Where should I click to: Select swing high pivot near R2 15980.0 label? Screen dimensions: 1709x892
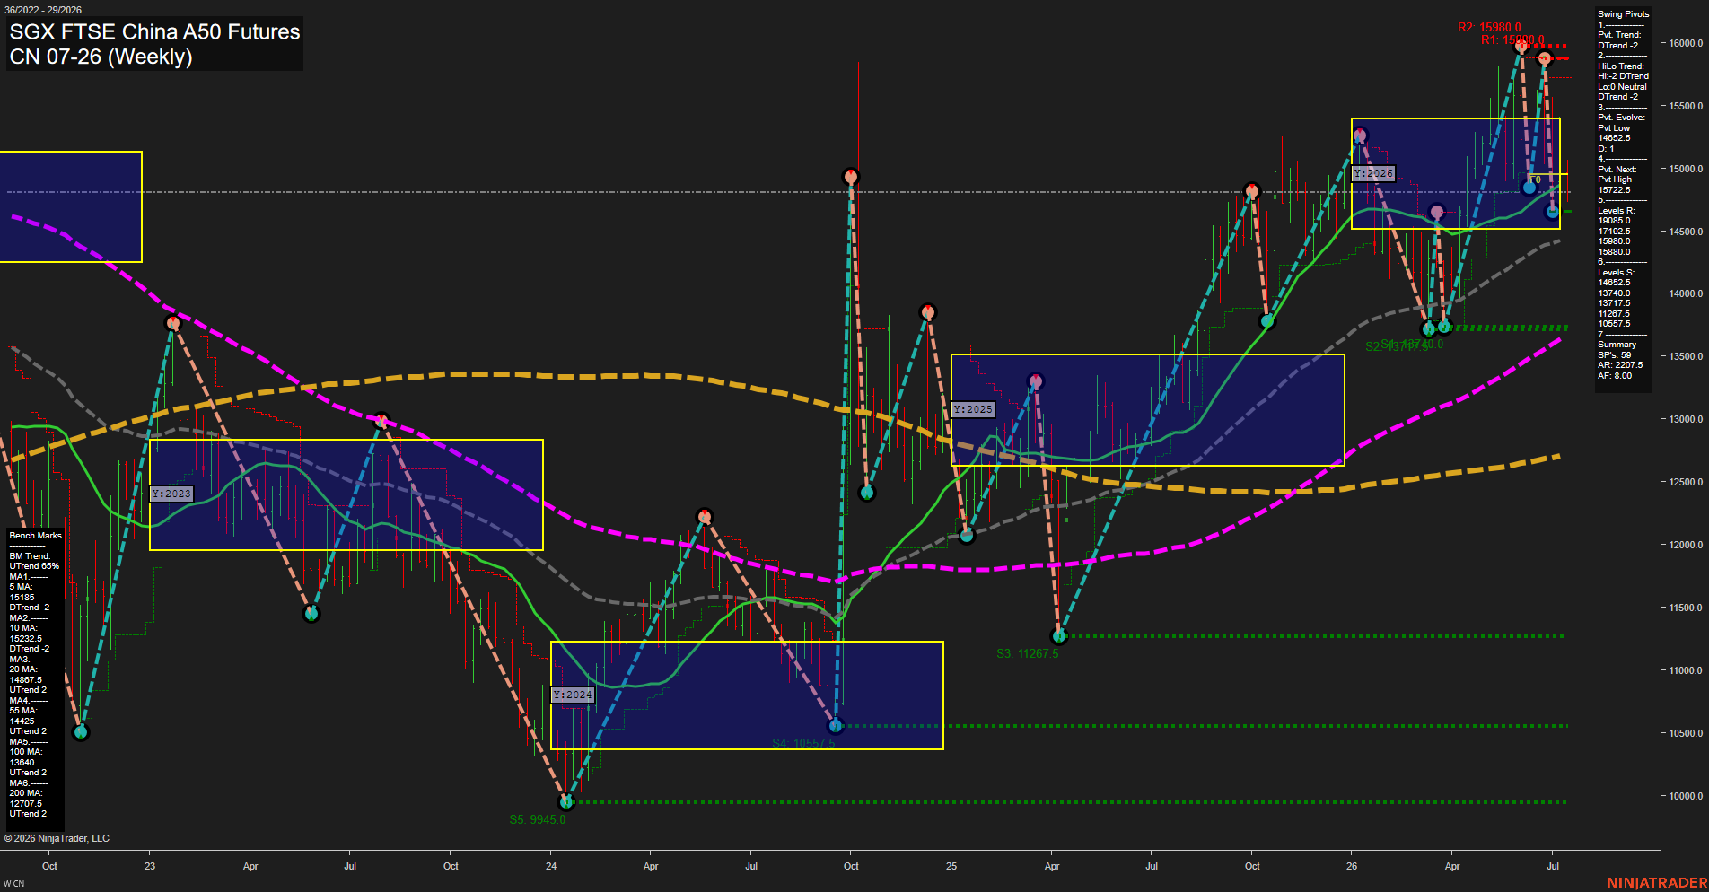(x=1521, y=45)
